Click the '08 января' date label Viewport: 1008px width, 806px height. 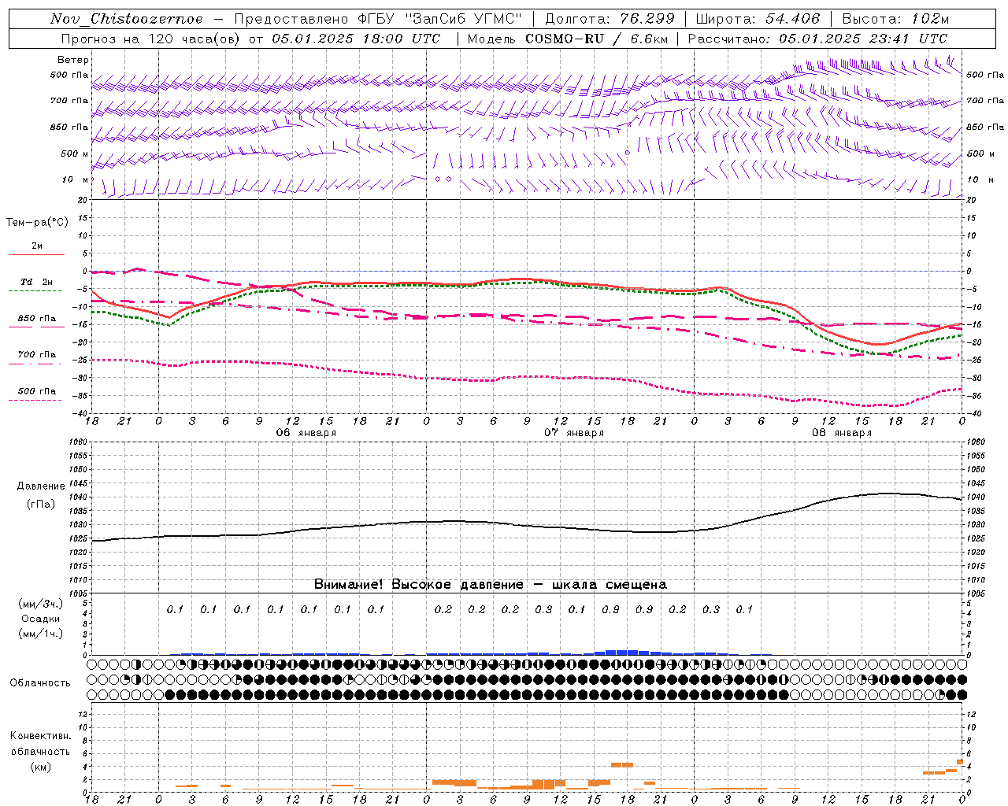pyautogui.click(x=842, y=433)
